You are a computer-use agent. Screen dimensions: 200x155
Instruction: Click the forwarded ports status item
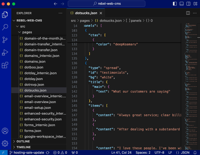75,152
